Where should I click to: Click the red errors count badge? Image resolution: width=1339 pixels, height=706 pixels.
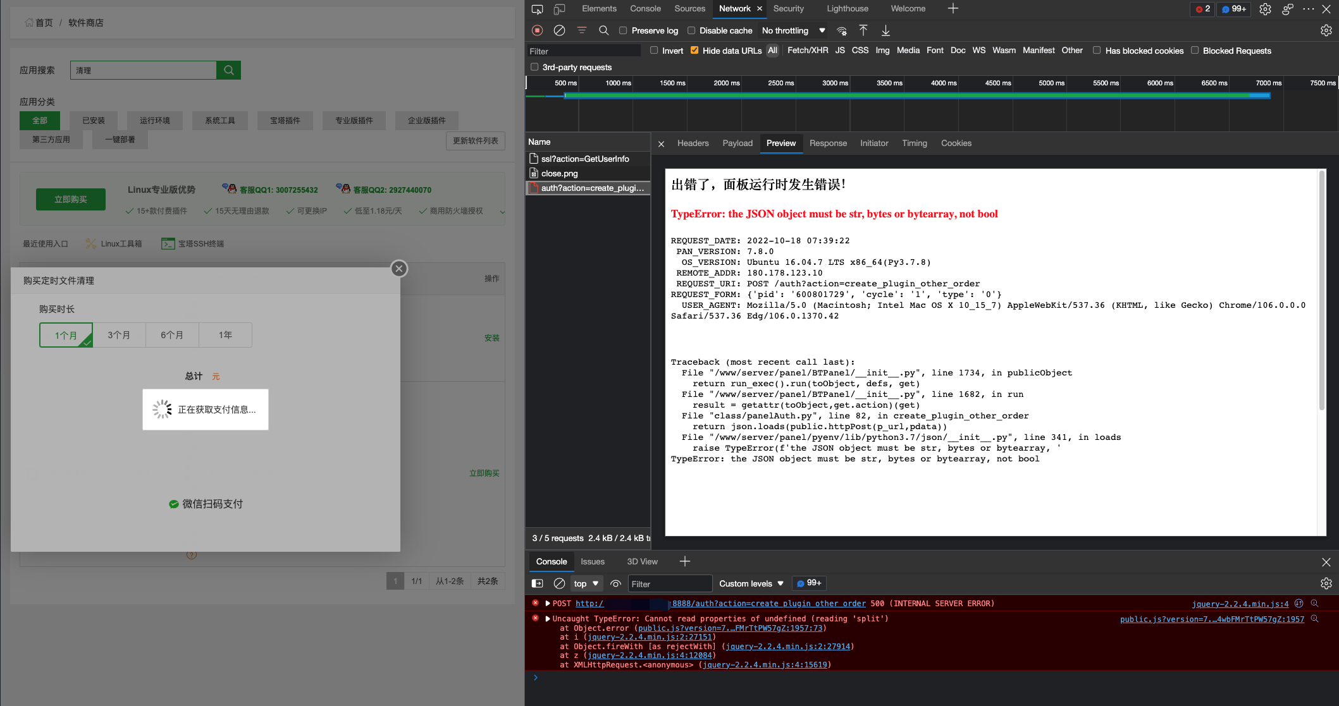click(1203, 9)
